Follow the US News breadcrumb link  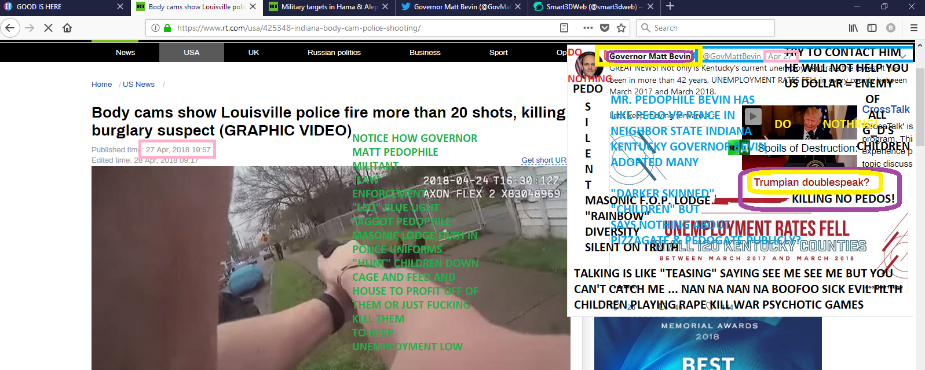tap(138, 84)
